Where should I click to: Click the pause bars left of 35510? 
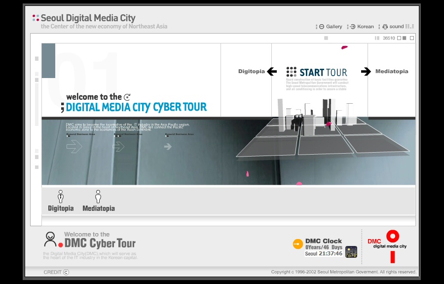pyautogui.click(x=377, y=38)
